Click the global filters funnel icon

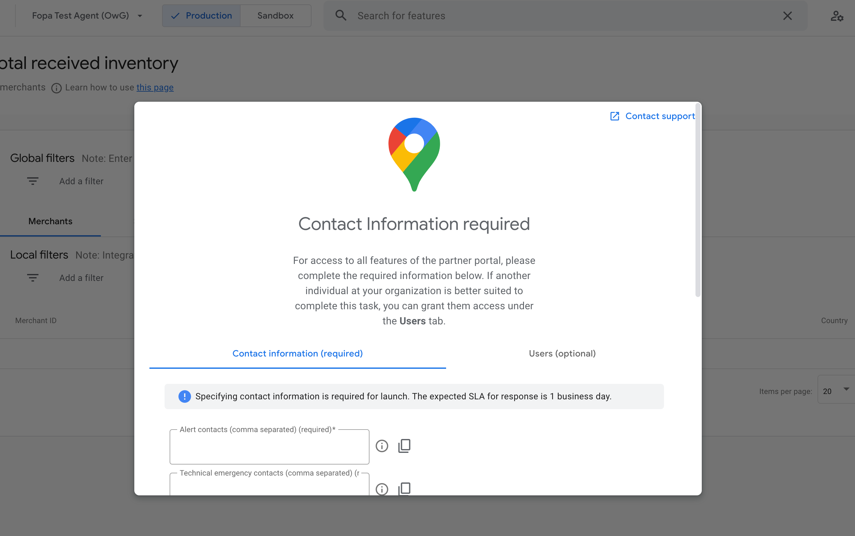tap(32, 181)
